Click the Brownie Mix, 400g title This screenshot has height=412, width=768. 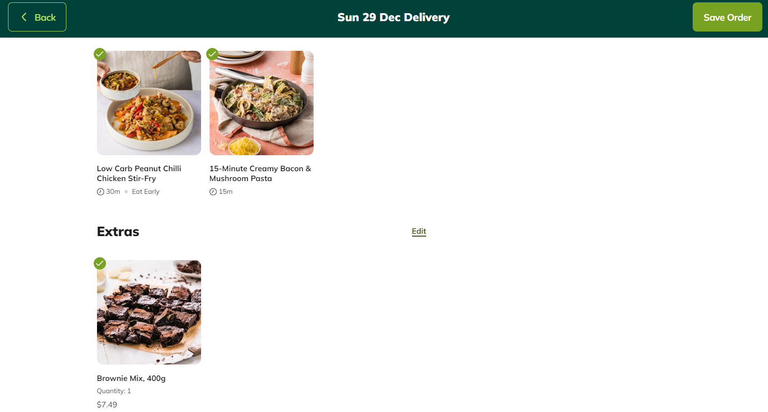(131, 378)
